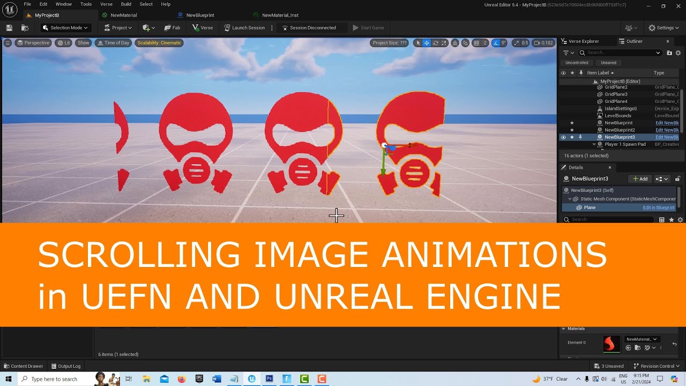Open the Perspective viewport dropdown

[33, 43]
